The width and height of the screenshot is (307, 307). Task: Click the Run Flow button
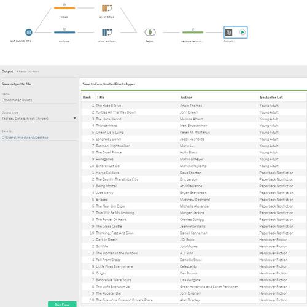click(x=62, y=305)
